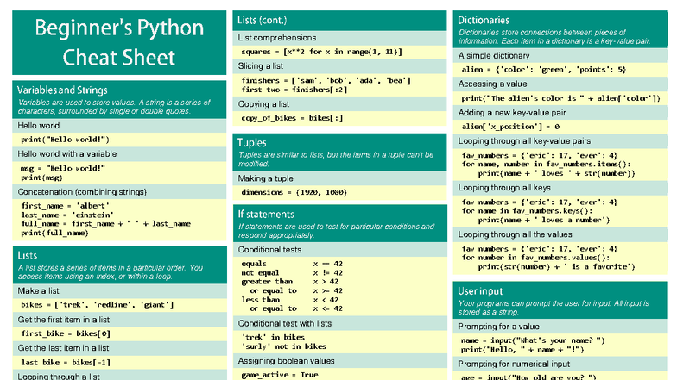Click the "Get the first item in a list" subheading

coord(64,320)
